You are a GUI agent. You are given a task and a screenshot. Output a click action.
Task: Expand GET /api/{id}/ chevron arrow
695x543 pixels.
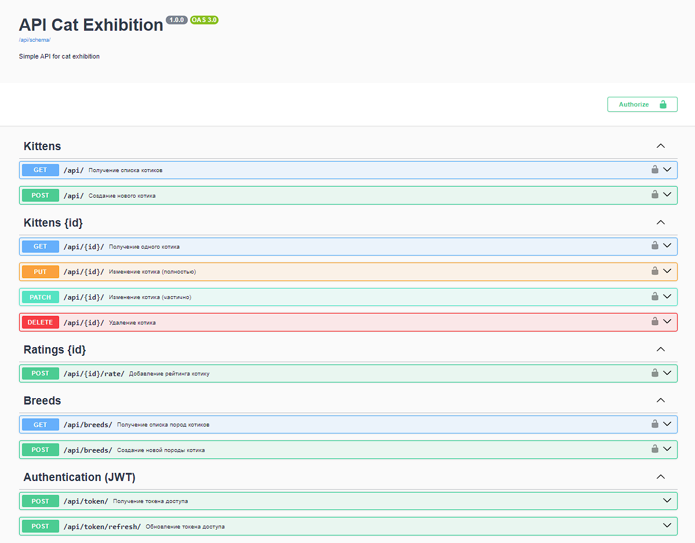[x=667, y=246]
